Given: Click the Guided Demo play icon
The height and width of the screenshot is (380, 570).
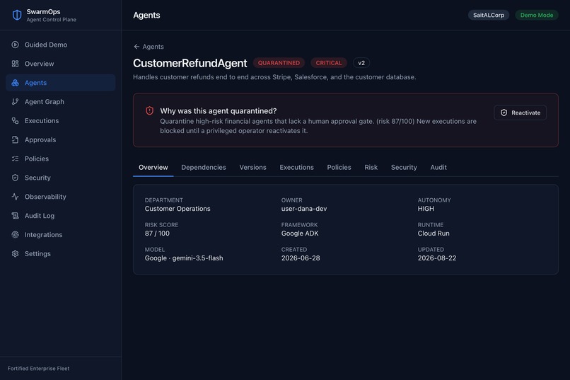Looking at the screenshot, I should point(15,45).
